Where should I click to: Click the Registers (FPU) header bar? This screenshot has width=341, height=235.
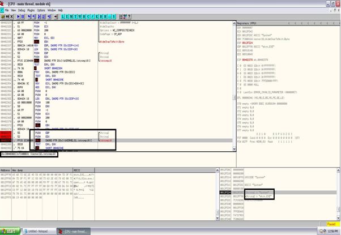coord(288,23)
